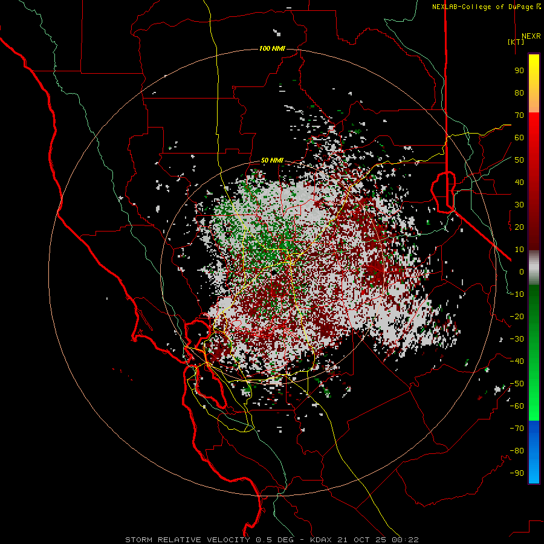Image resolution: width=544 pixels, height=544 pixels.
Task: Click the NEXR label above the scale
Action: 531,36
